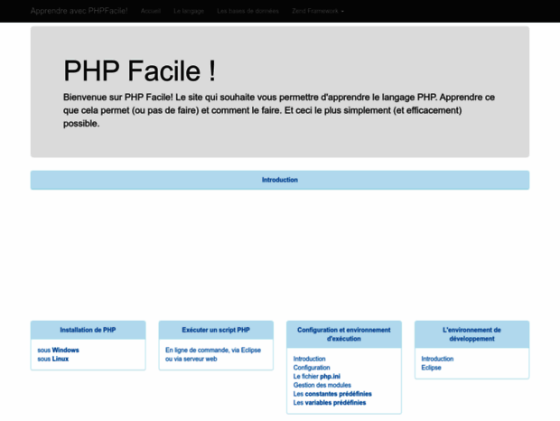Open the sous Windows link
Screen dimensions: 560x421
[x=58, y=350]
